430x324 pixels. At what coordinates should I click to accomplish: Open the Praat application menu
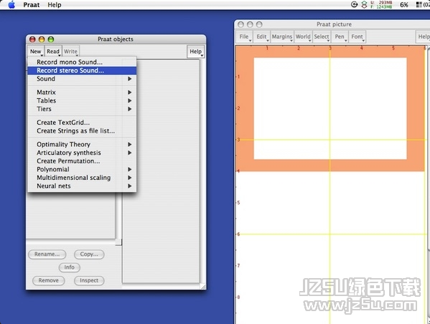pyautogui.click(x=32, y=4)
